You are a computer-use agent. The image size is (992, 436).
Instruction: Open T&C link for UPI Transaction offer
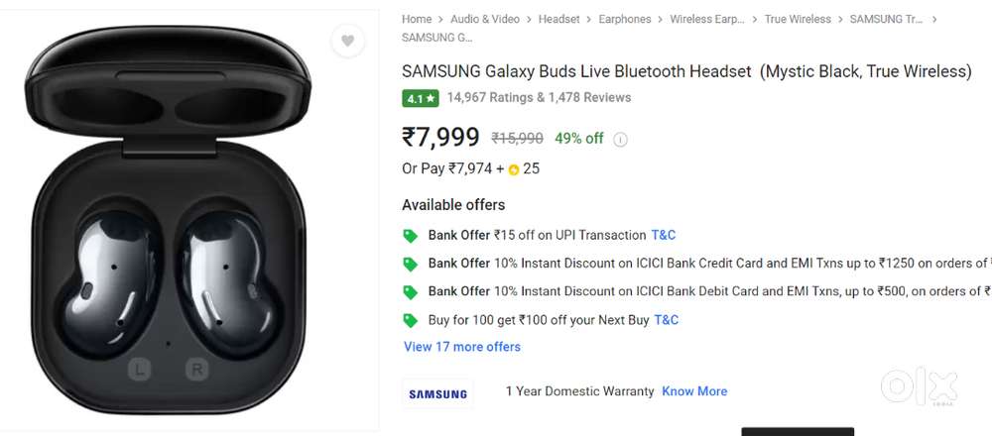664,236
